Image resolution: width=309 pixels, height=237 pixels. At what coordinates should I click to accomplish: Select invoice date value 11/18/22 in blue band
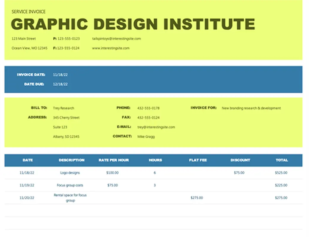click(x=60, y=75)
